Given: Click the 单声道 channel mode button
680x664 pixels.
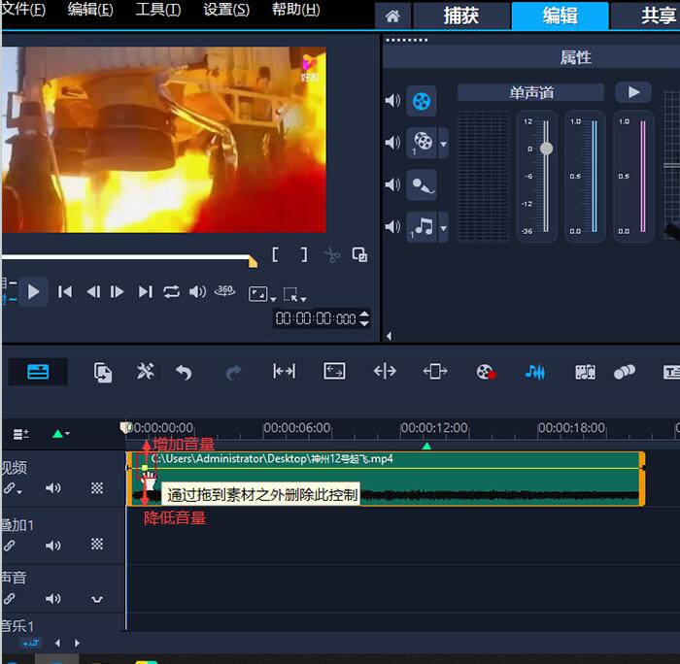Looking at the screenshot, I should click(531, 92).
